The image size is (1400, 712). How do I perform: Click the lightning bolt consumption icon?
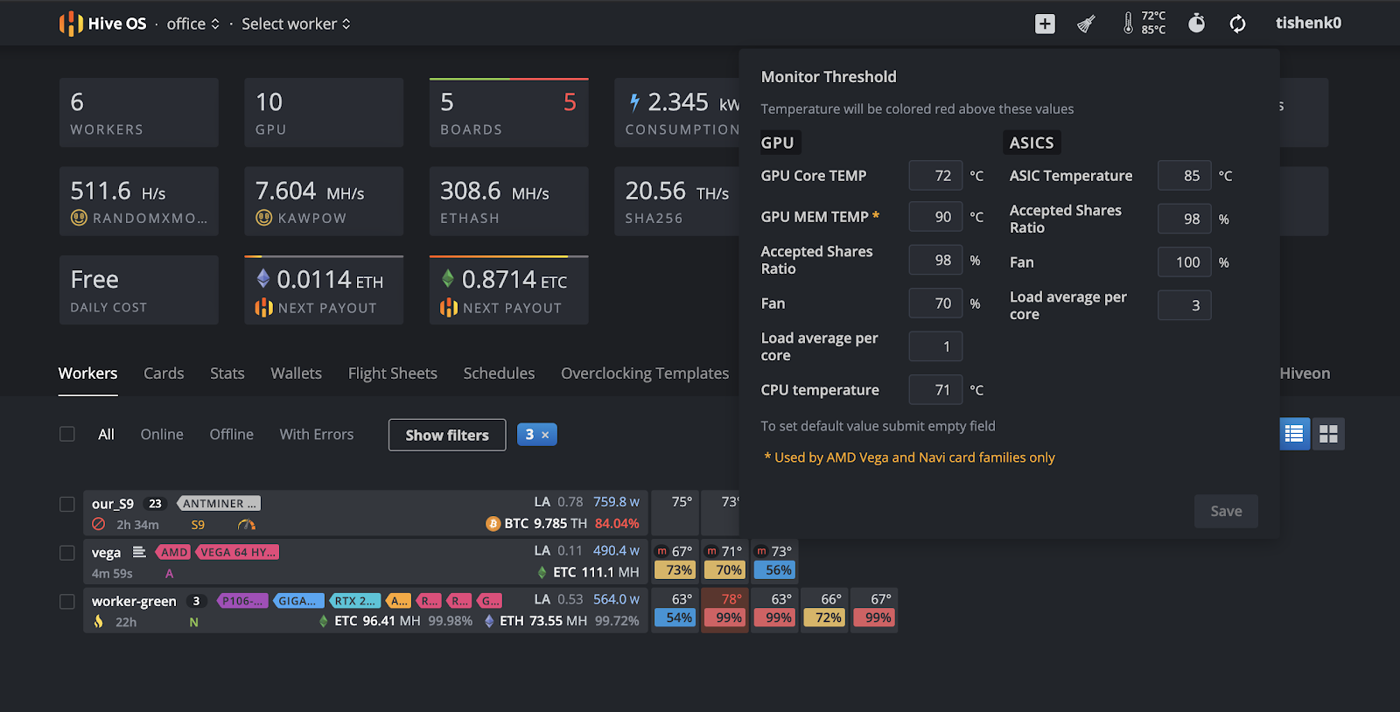pos(635,102)
